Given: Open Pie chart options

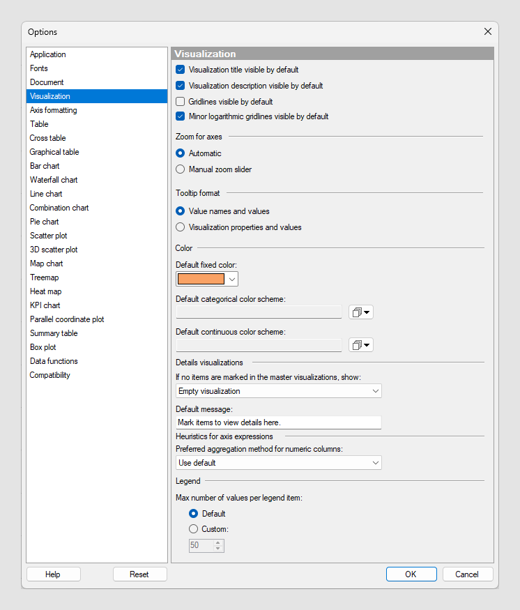Looking at the screenshot, I should click(97, 222).
